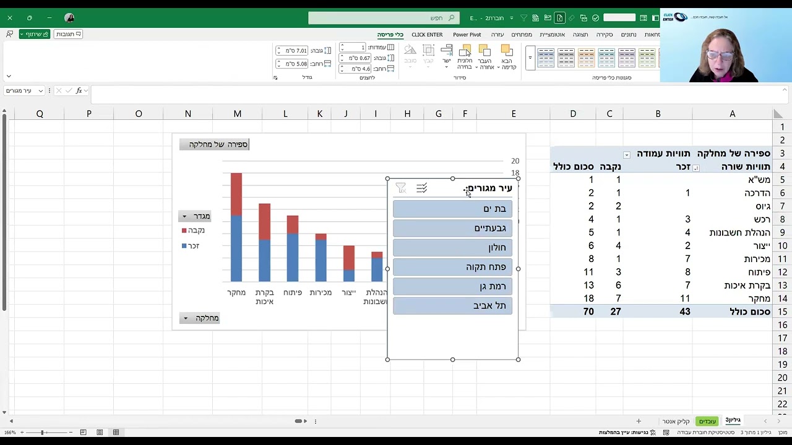Collapse the ribbon with the chevron arrow
The image size is (792, 445).
[x=9, y=77]
